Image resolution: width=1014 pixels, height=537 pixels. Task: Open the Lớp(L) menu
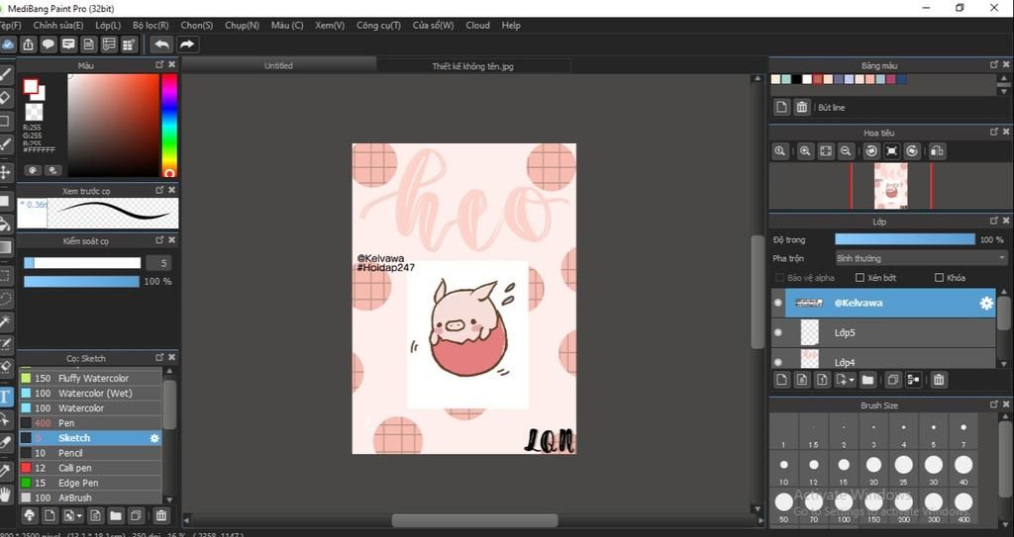[x=108, y=25]
